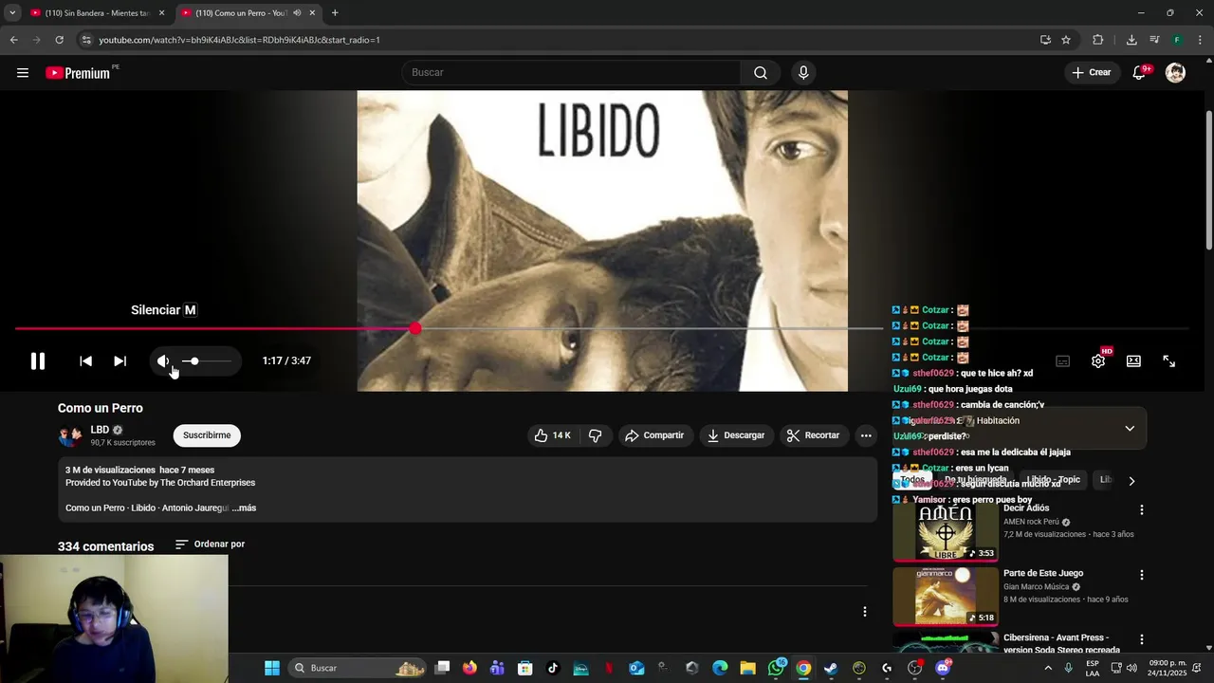Screen dimensions: 1214x683
Task: Open Firefox from the taskbar
Action: coord(469,668)
